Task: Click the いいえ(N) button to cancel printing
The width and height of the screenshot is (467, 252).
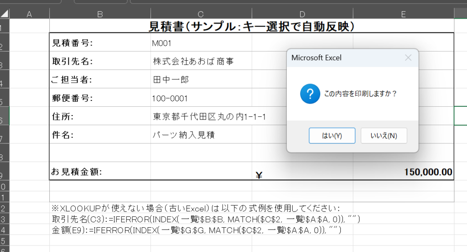Action: (384, 136)
